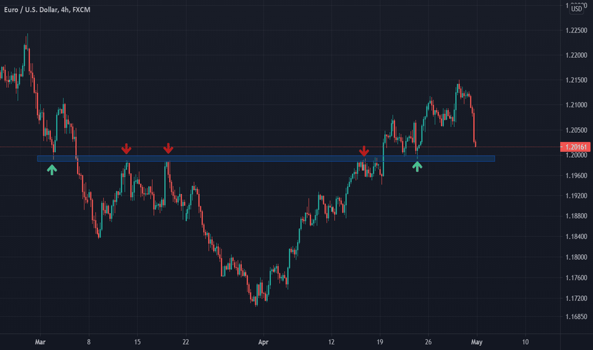Click the 1.20500 price axis label

pos(576,130)
